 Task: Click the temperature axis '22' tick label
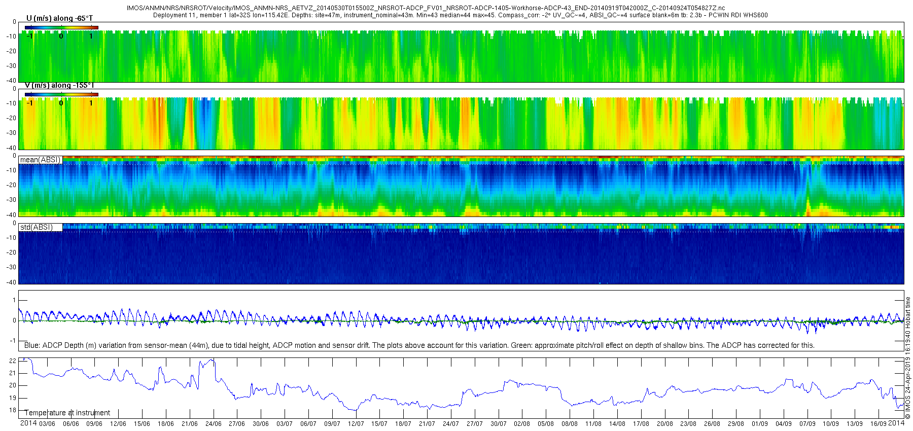pyautogui.click(x=13, y=361)
